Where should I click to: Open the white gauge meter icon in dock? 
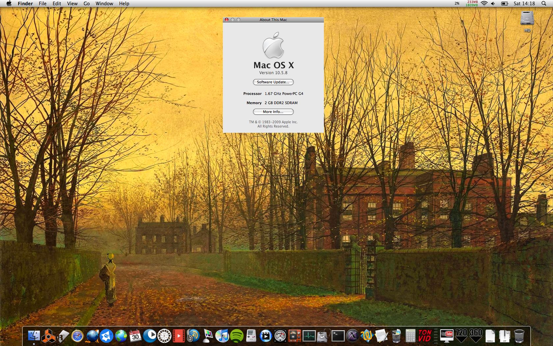point(280,336)
